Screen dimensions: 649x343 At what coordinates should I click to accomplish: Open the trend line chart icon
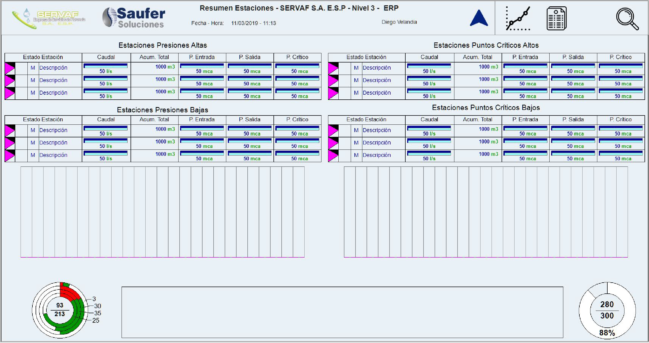point(518,18)
